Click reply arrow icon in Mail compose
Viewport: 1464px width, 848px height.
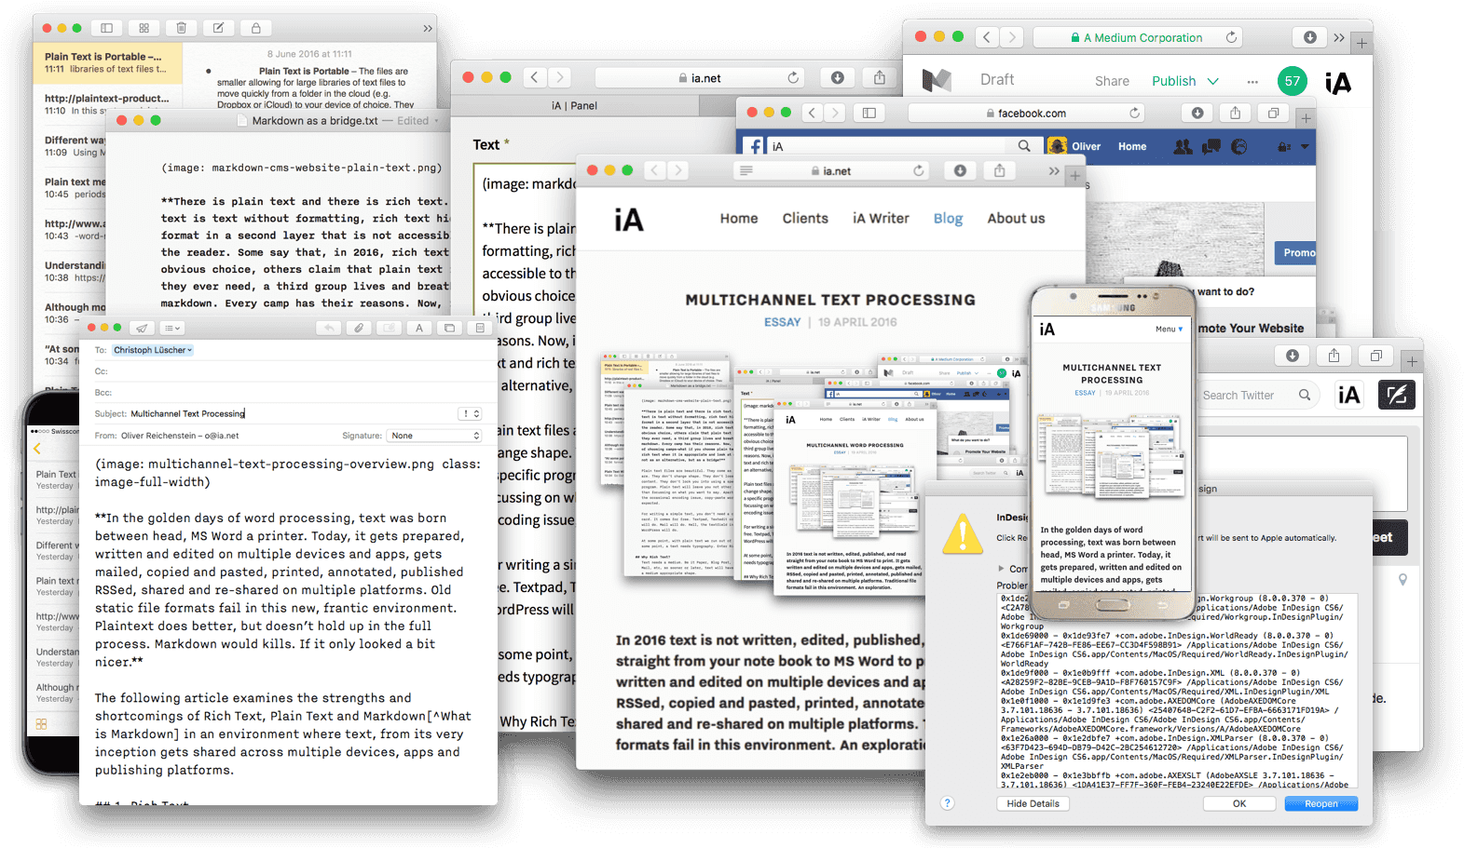(x=329, y=328)
